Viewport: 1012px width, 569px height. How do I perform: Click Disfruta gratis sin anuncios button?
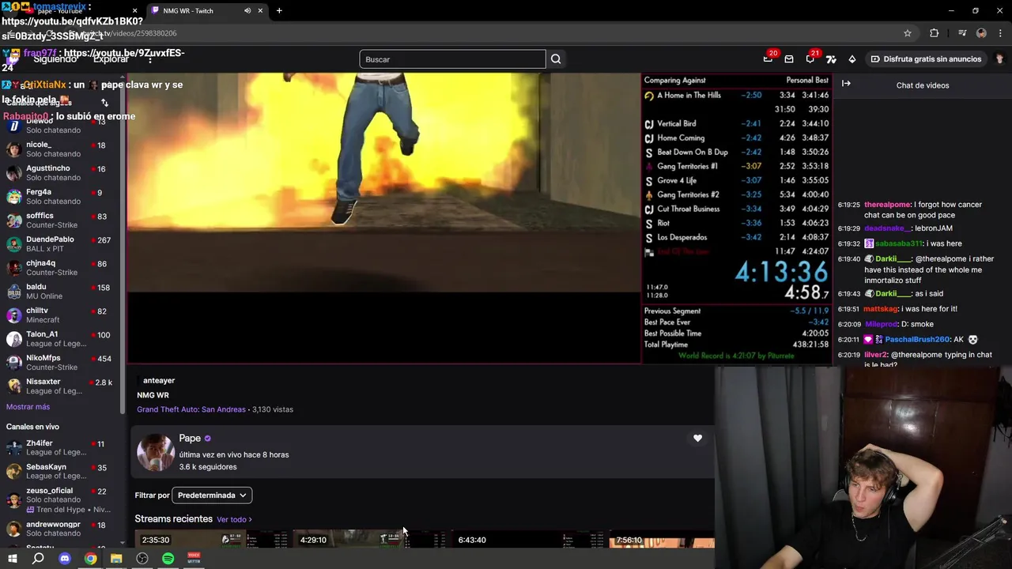(x=926, y=59)
